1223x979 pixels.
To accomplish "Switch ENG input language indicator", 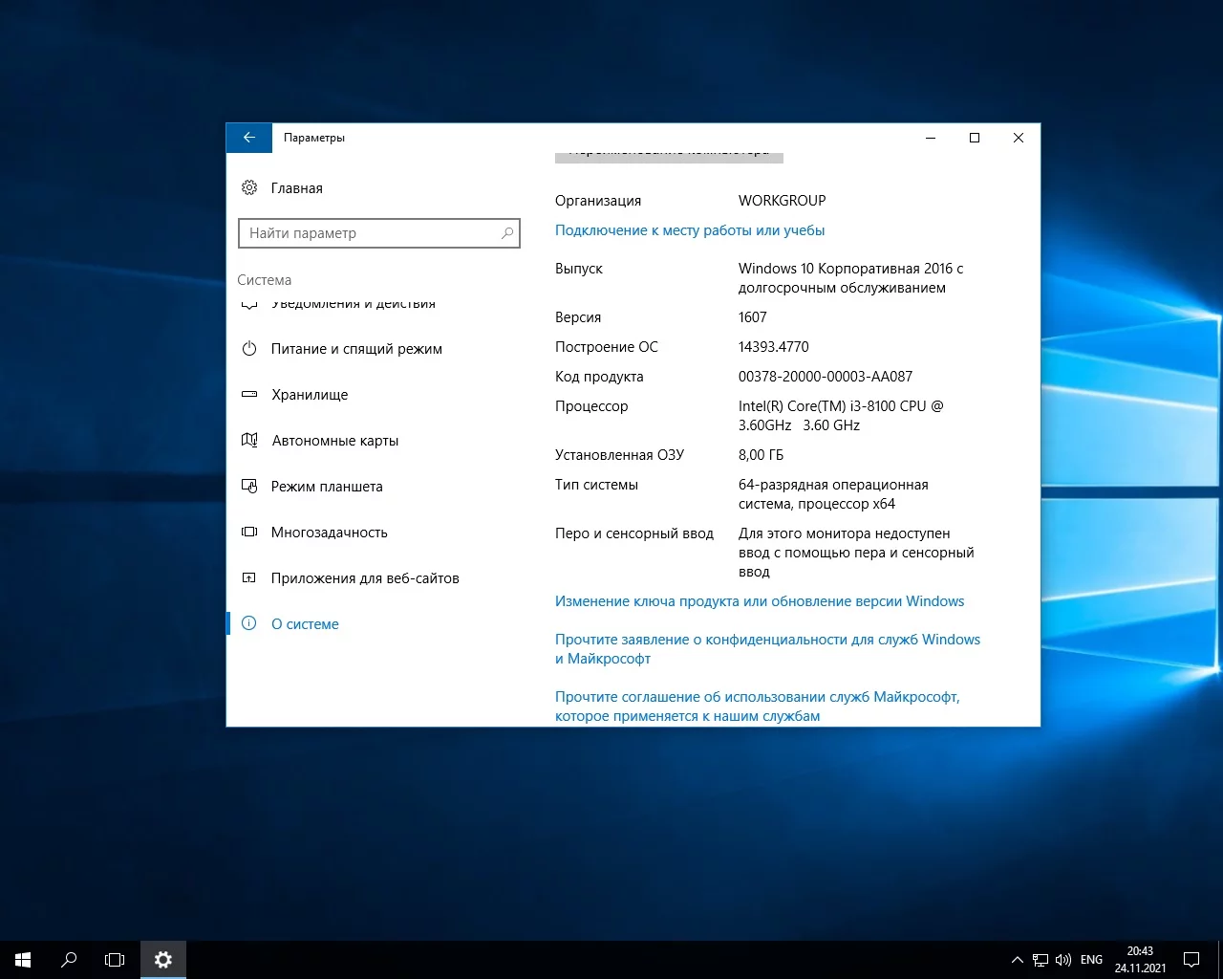I will (x=1091, y=960).
